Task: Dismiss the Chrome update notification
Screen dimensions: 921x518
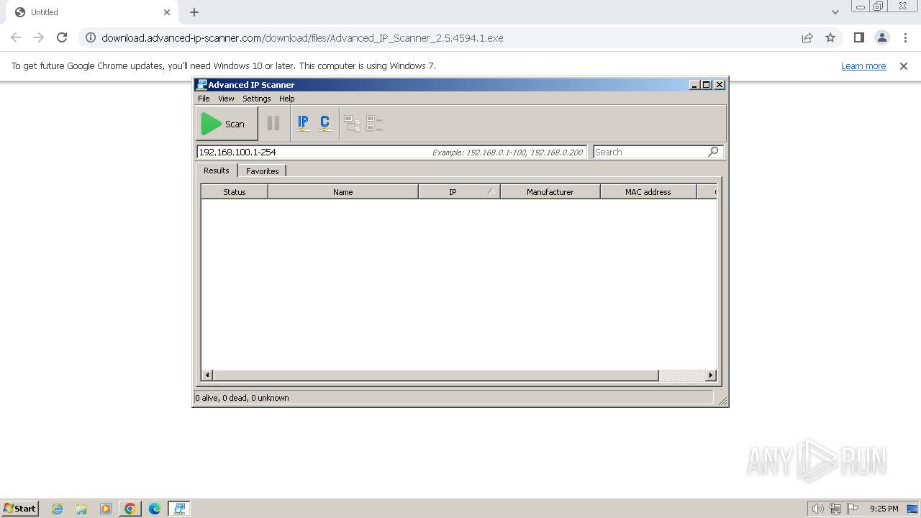Action: click(904, 65)
